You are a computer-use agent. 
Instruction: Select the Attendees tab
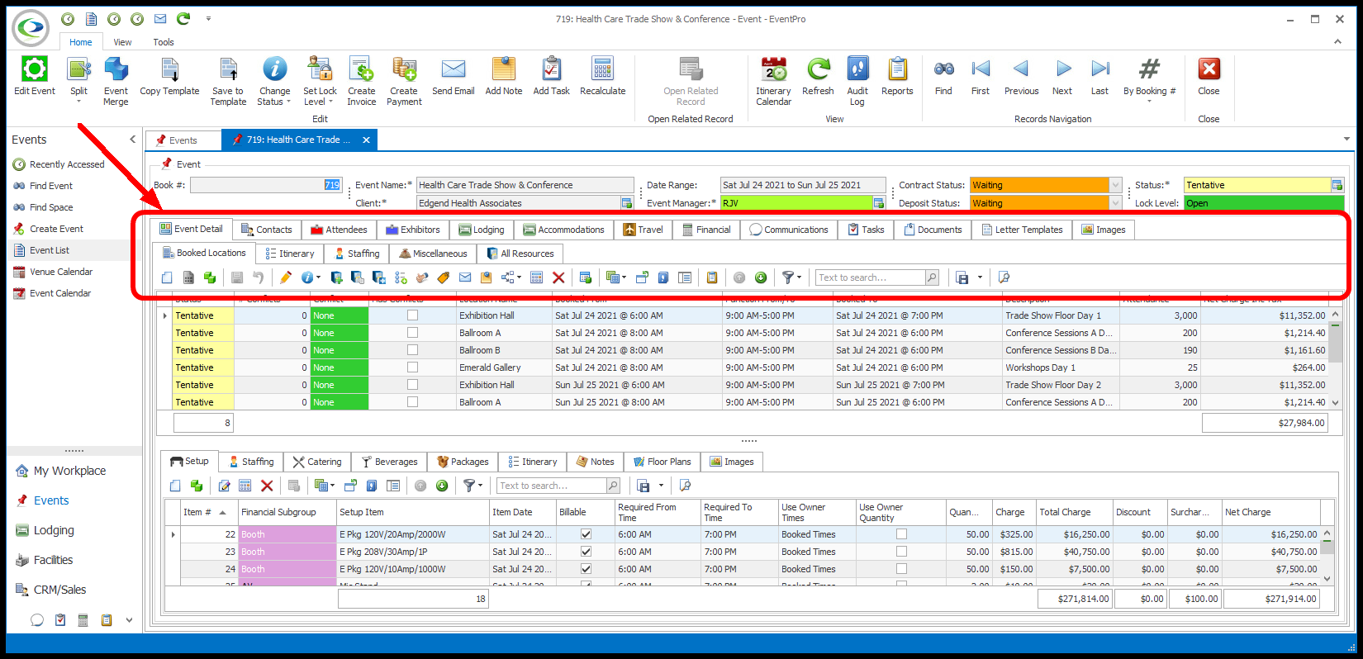click(339, 230)
